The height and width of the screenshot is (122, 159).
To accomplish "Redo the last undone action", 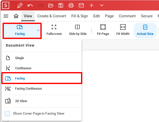I will [40, 5].
